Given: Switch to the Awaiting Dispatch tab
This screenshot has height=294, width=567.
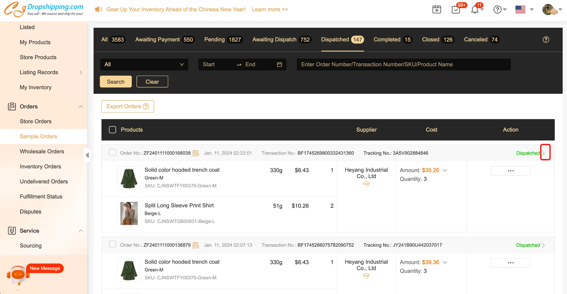Looking at the screenshot, I should (x=282, y=40).
